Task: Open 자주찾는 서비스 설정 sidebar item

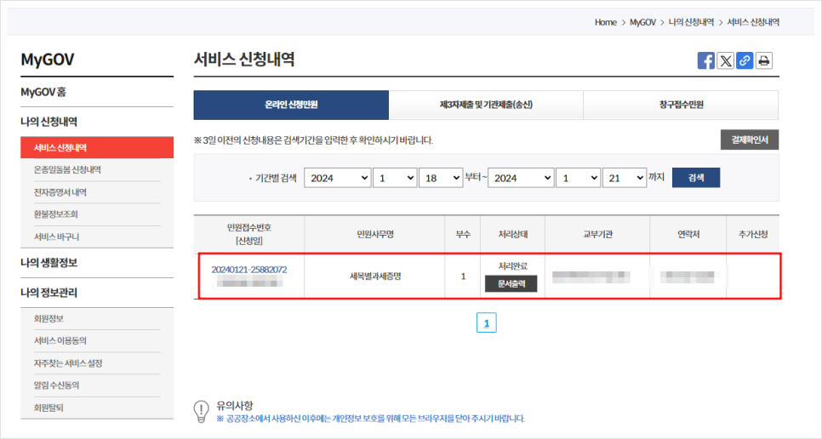Action: click(68, 363)
